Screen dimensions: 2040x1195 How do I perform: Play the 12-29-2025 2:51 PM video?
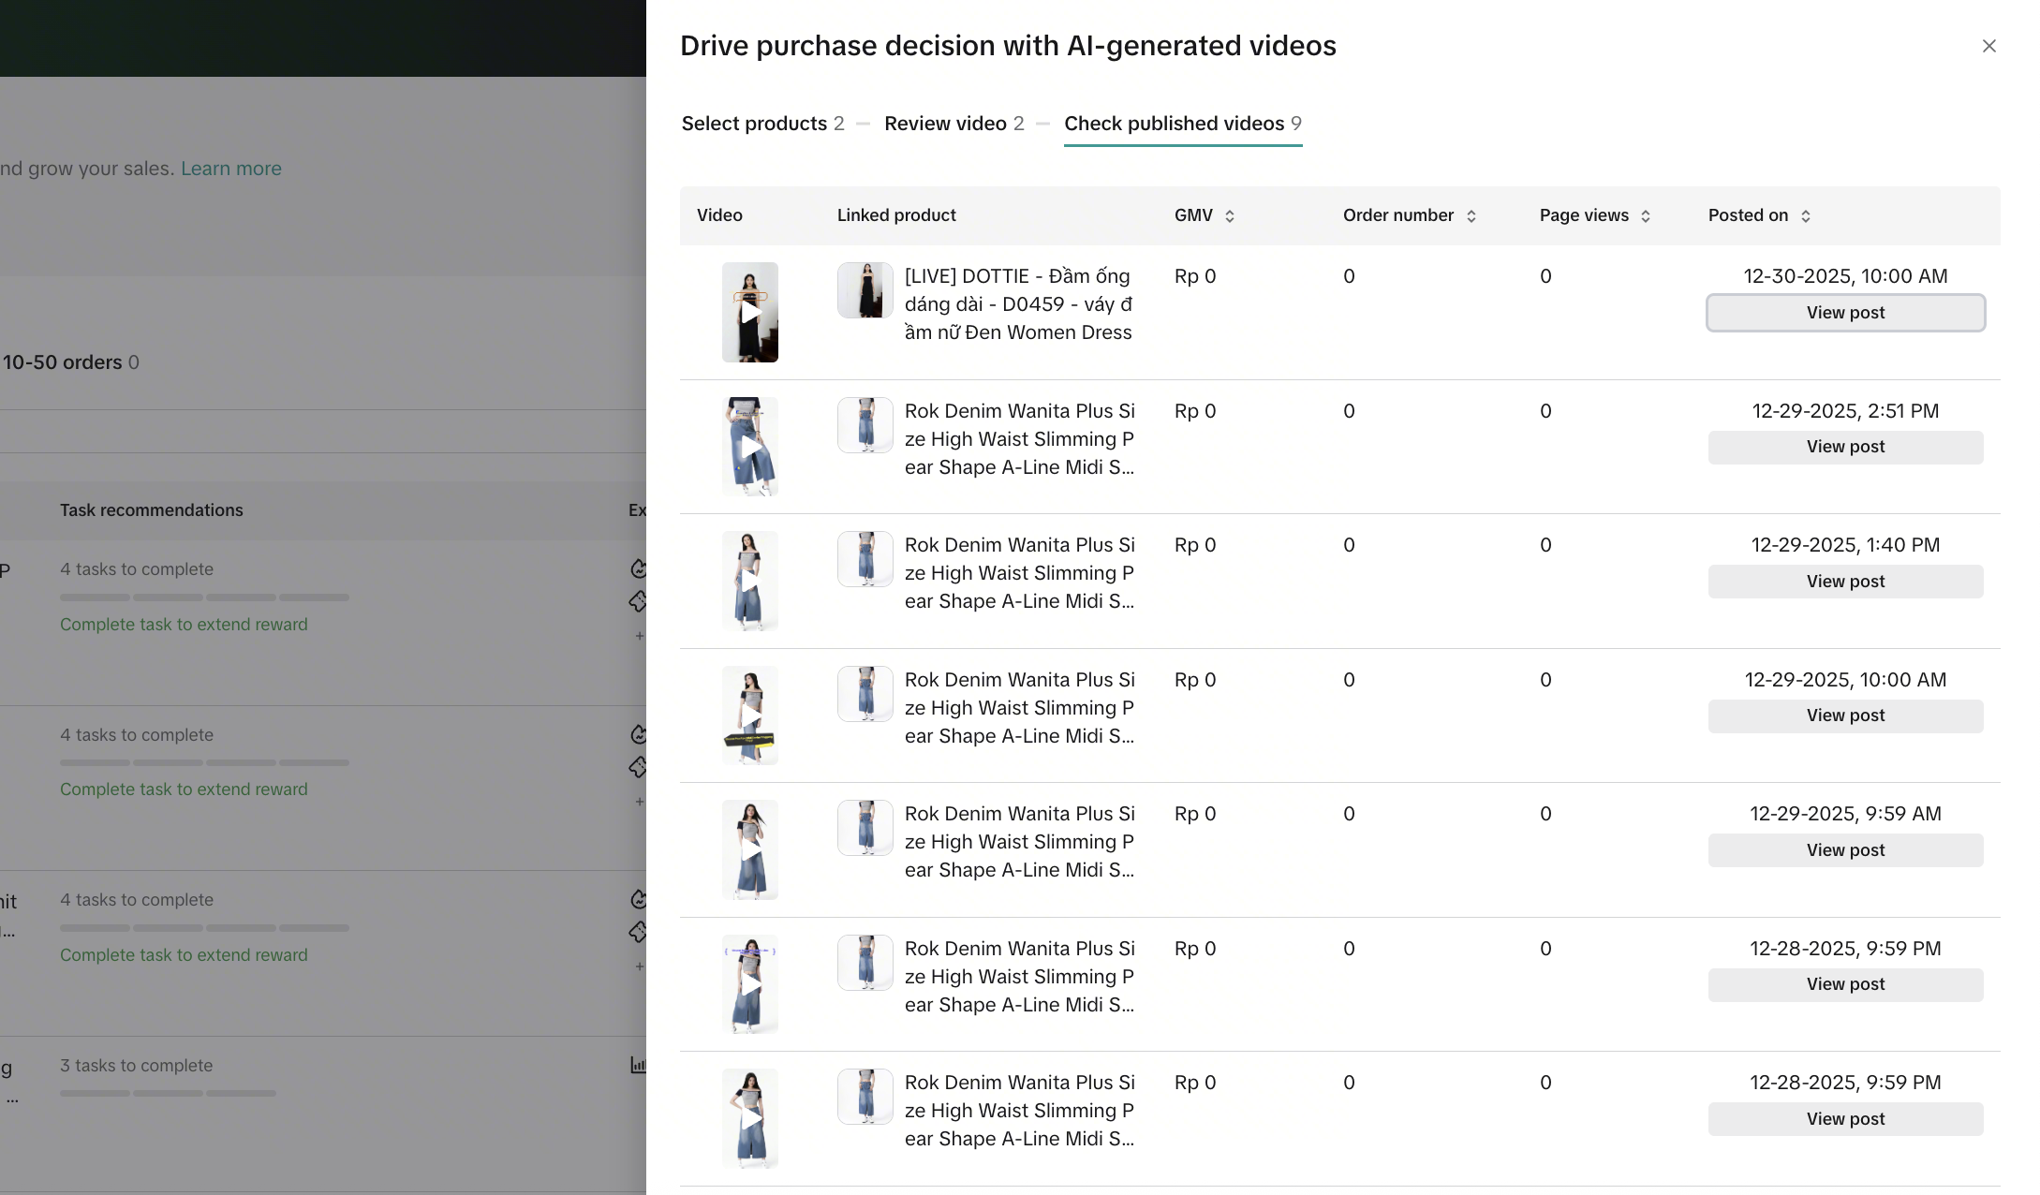[749, 447]
